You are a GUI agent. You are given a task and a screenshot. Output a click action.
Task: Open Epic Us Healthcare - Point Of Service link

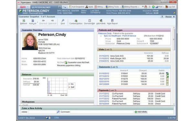click(x=120, y=36)
